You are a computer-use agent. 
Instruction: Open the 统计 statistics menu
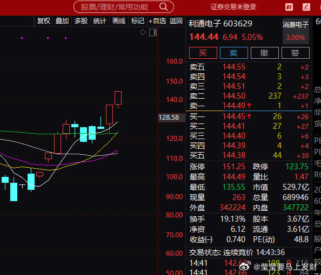tap(99, 21)
